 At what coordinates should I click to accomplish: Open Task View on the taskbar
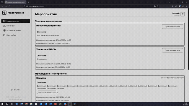(x=12, y=104)
